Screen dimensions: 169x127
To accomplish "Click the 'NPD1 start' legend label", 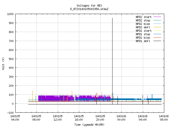I will click(144, 31).
